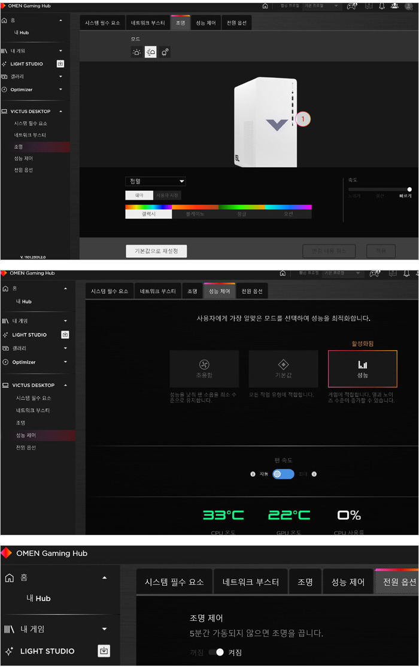Open notifications bell in the top screenshot
Viewport: 419px width, 668px height.
[381, 6]
